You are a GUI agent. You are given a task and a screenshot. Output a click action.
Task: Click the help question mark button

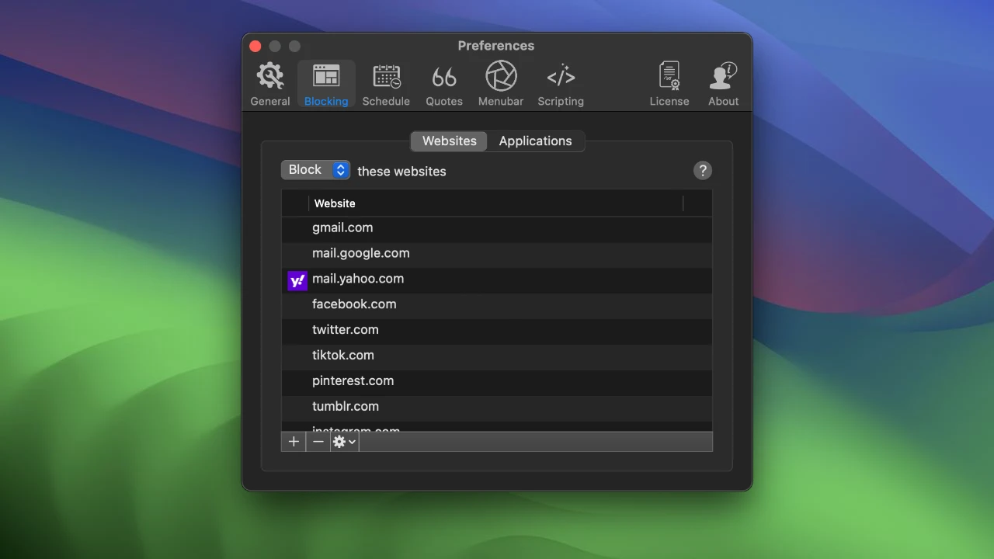tap(702, 171)
